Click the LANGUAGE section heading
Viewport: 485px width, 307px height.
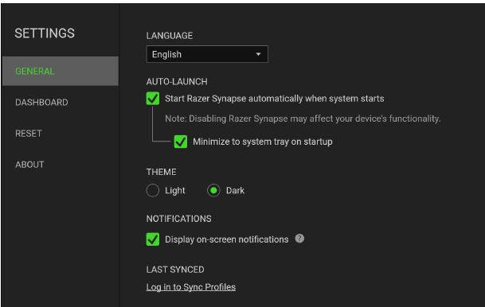(170, 36)
